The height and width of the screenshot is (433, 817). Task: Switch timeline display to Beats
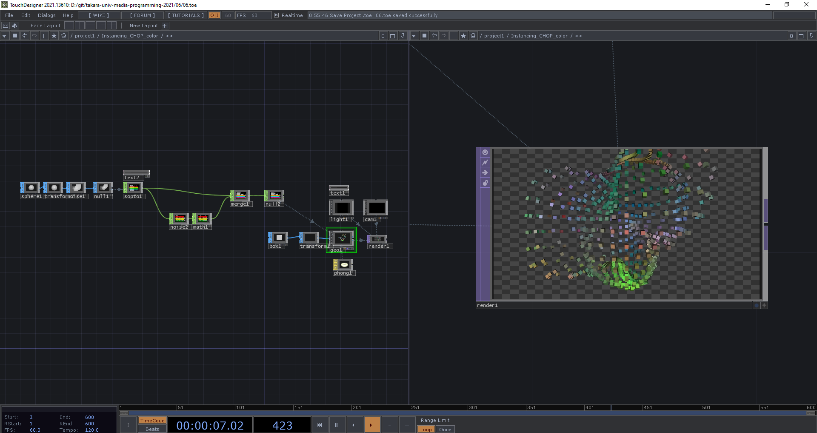point(152,429)
